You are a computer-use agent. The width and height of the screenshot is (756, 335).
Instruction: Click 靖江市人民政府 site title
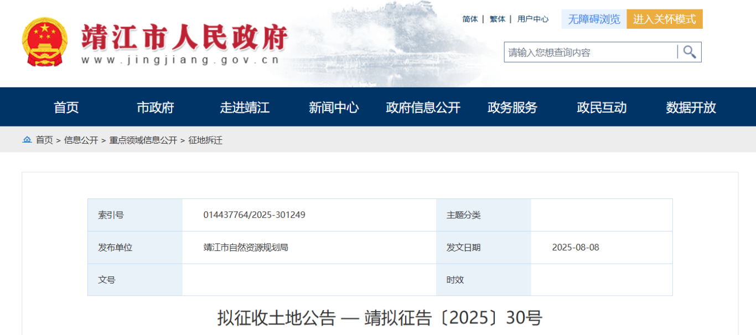(x=184, y=37)
